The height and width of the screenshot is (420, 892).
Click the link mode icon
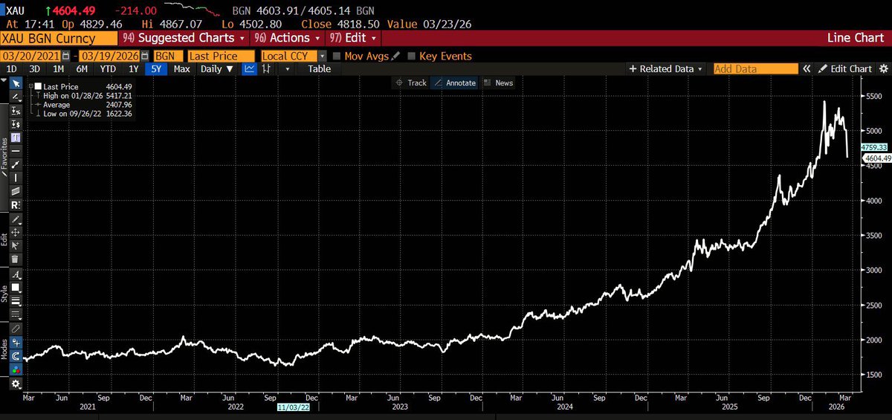pyautogui.click(x=16, y=328)
